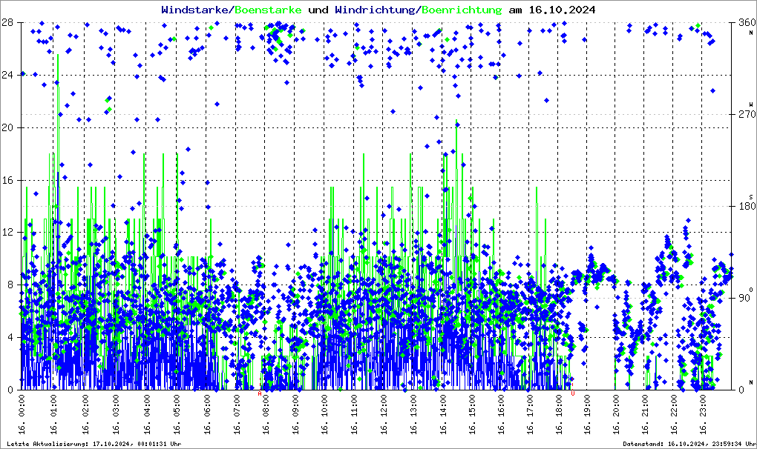Click the red sunrise "A" marker on time axis
The width and height of the screenshot is (757, 449).
(259, 394)
